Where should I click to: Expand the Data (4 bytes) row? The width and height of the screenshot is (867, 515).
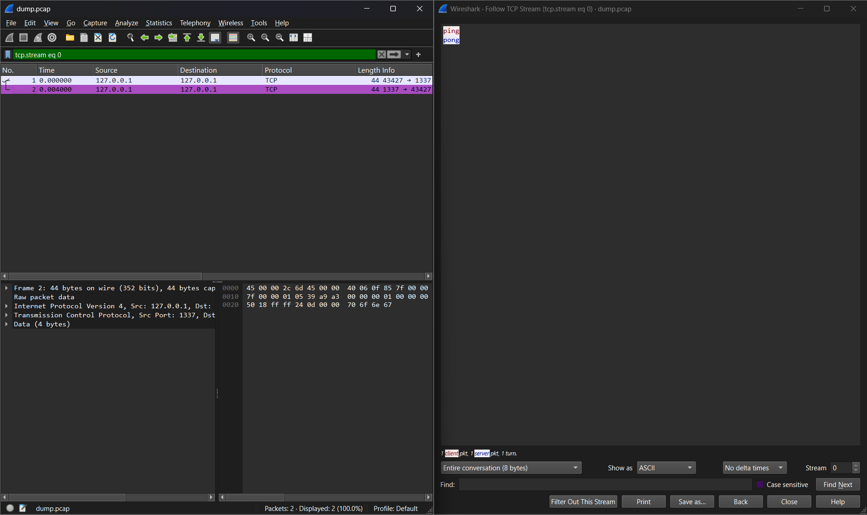(6, 324)
